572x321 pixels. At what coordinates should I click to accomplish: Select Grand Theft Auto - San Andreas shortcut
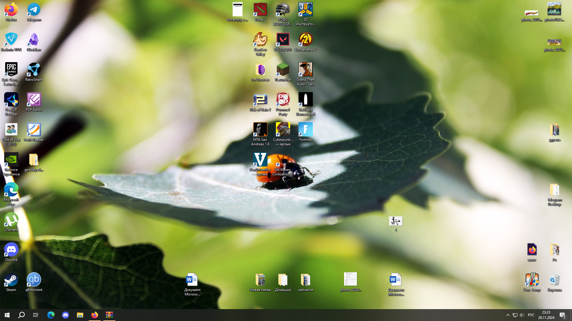[306, 74]
